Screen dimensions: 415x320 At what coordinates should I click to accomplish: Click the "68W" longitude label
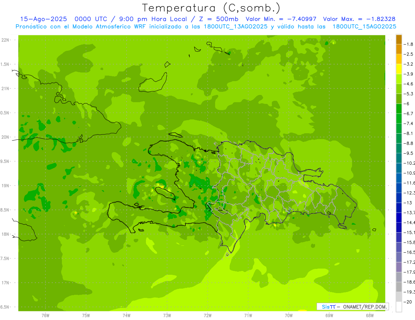(x=370, y=315)
